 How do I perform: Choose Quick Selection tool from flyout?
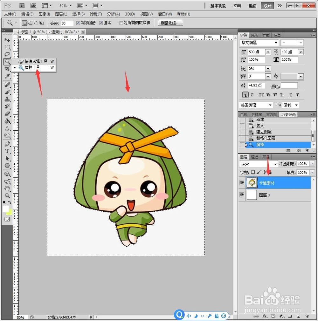pos(36,61)
